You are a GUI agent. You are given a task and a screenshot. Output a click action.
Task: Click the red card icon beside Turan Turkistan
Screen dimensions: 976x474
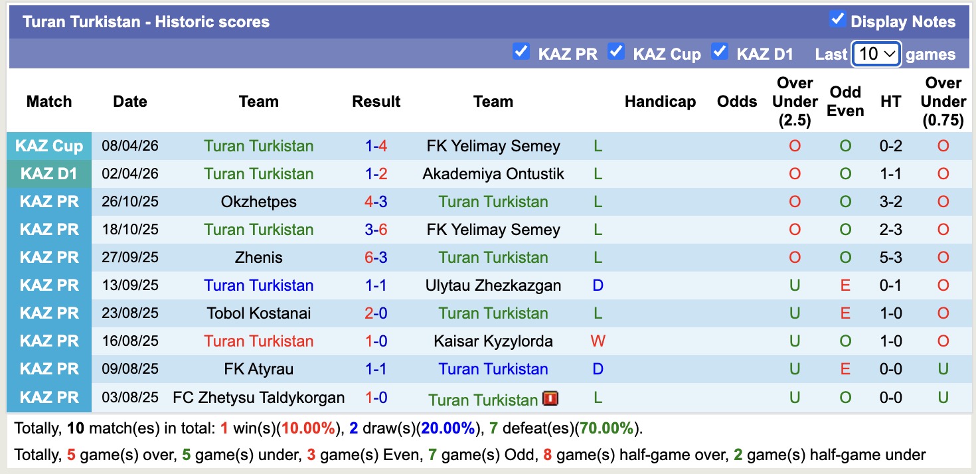click(x=551, y=398)
